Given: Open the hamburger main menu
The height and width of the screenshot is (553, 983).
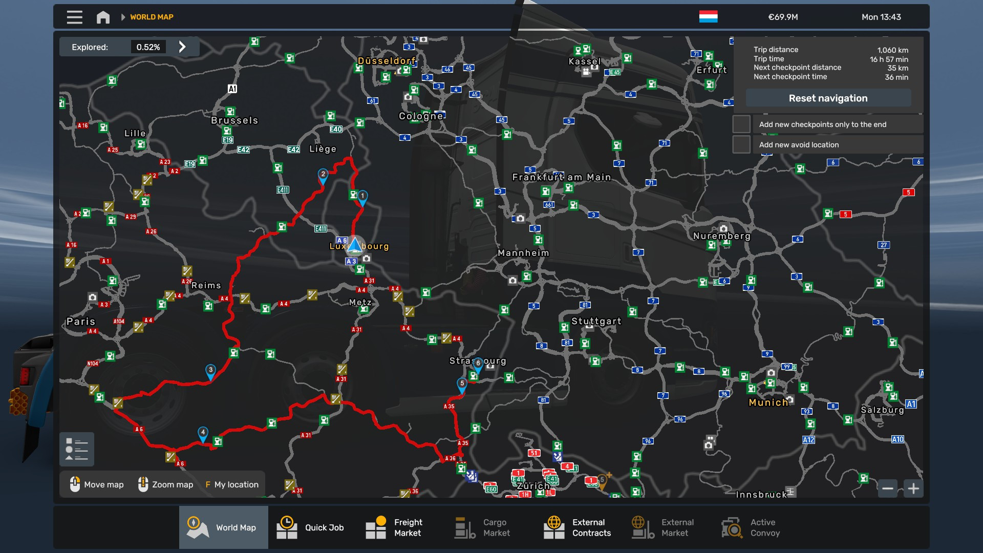Looking at the screenshot, I should click(x=74, y=17).
